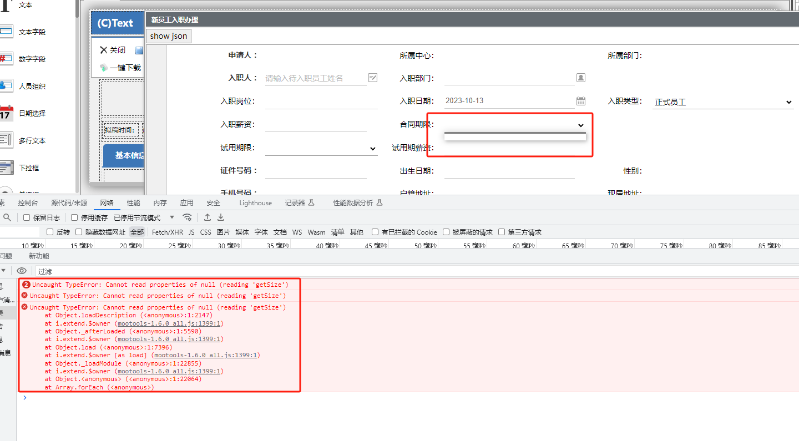Click the show json button
Image resolution: width=799 pixels, height=441 pixels.
click(x=169, y=36)
